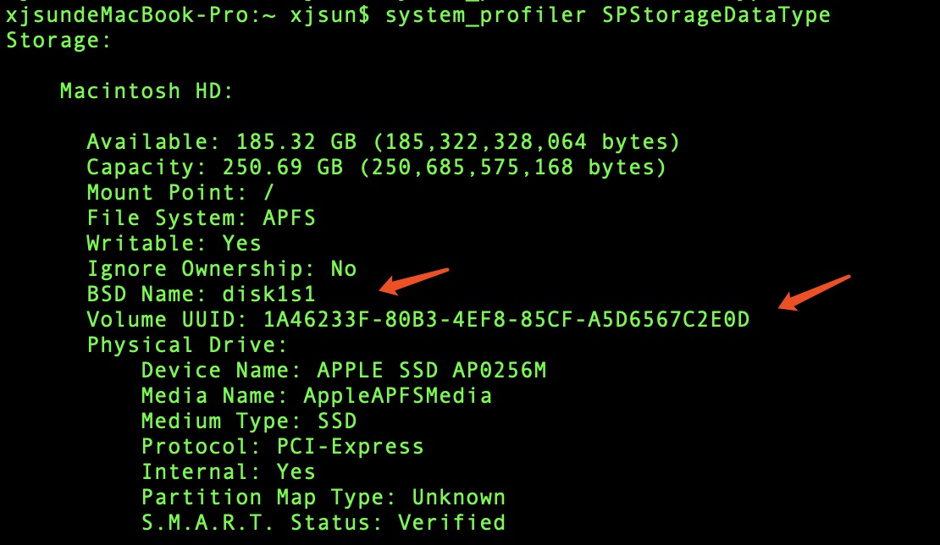Click the Internal: Yes line
This screenshot has height=545, width=940.
click(229, 472)
